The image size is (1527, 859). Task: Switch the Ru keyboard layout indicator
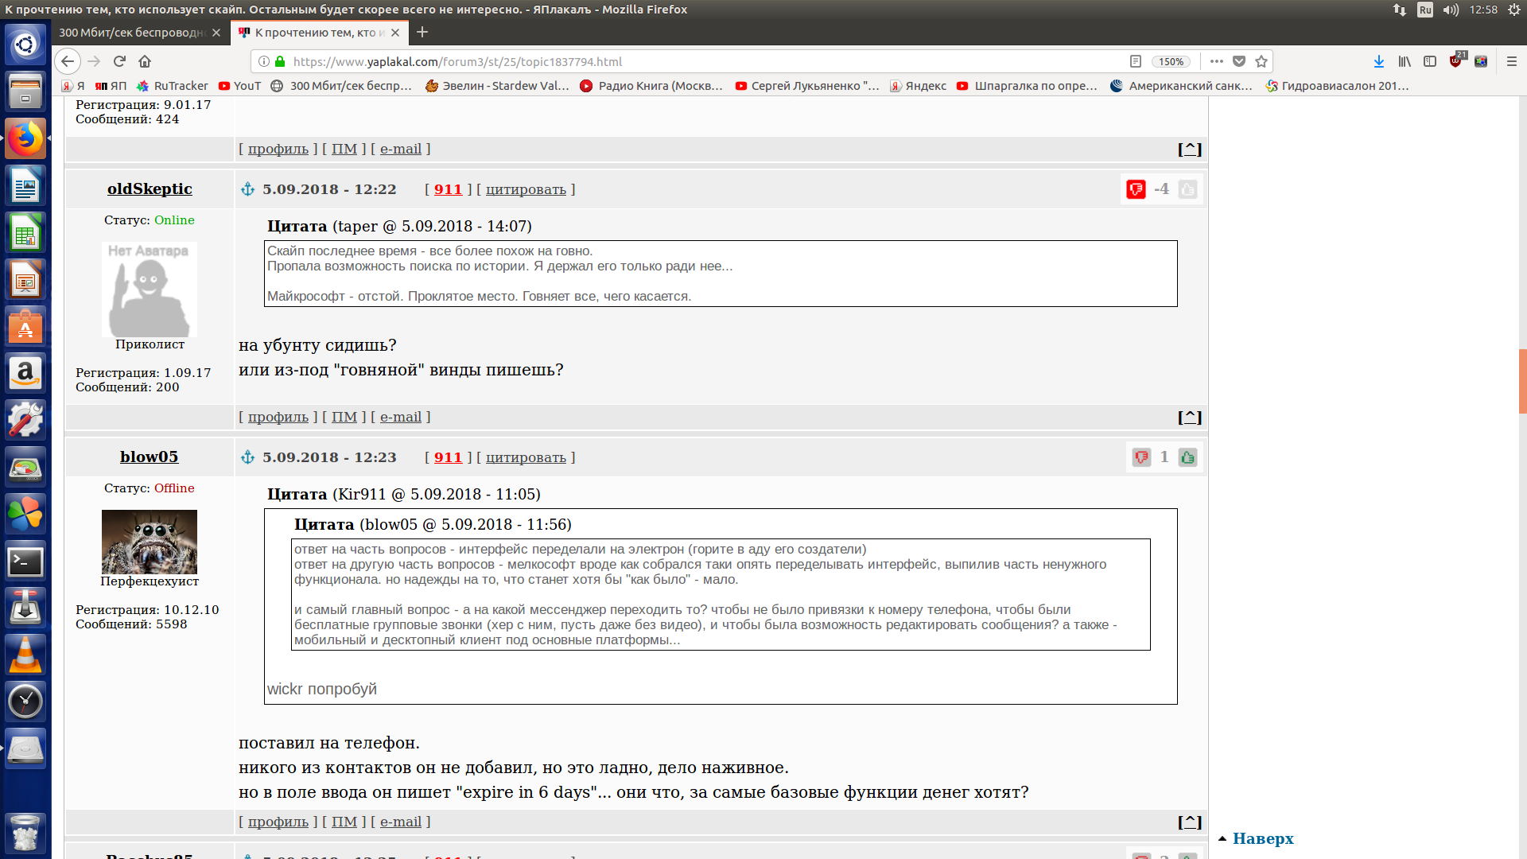tap(1425, 10)
